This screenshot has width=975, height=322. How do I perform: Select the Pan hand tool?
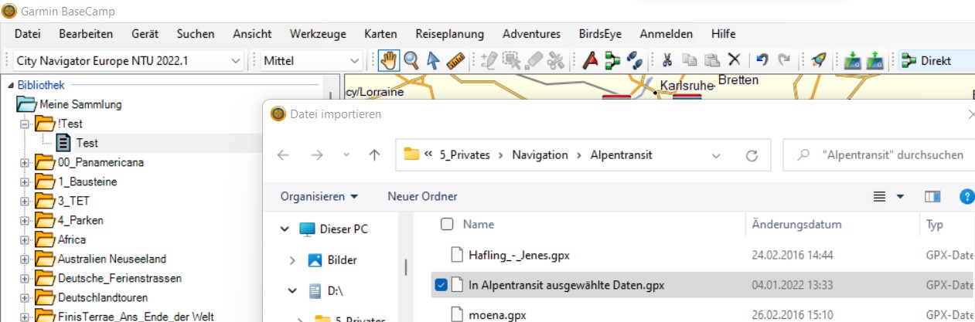(x=389, y=60)
